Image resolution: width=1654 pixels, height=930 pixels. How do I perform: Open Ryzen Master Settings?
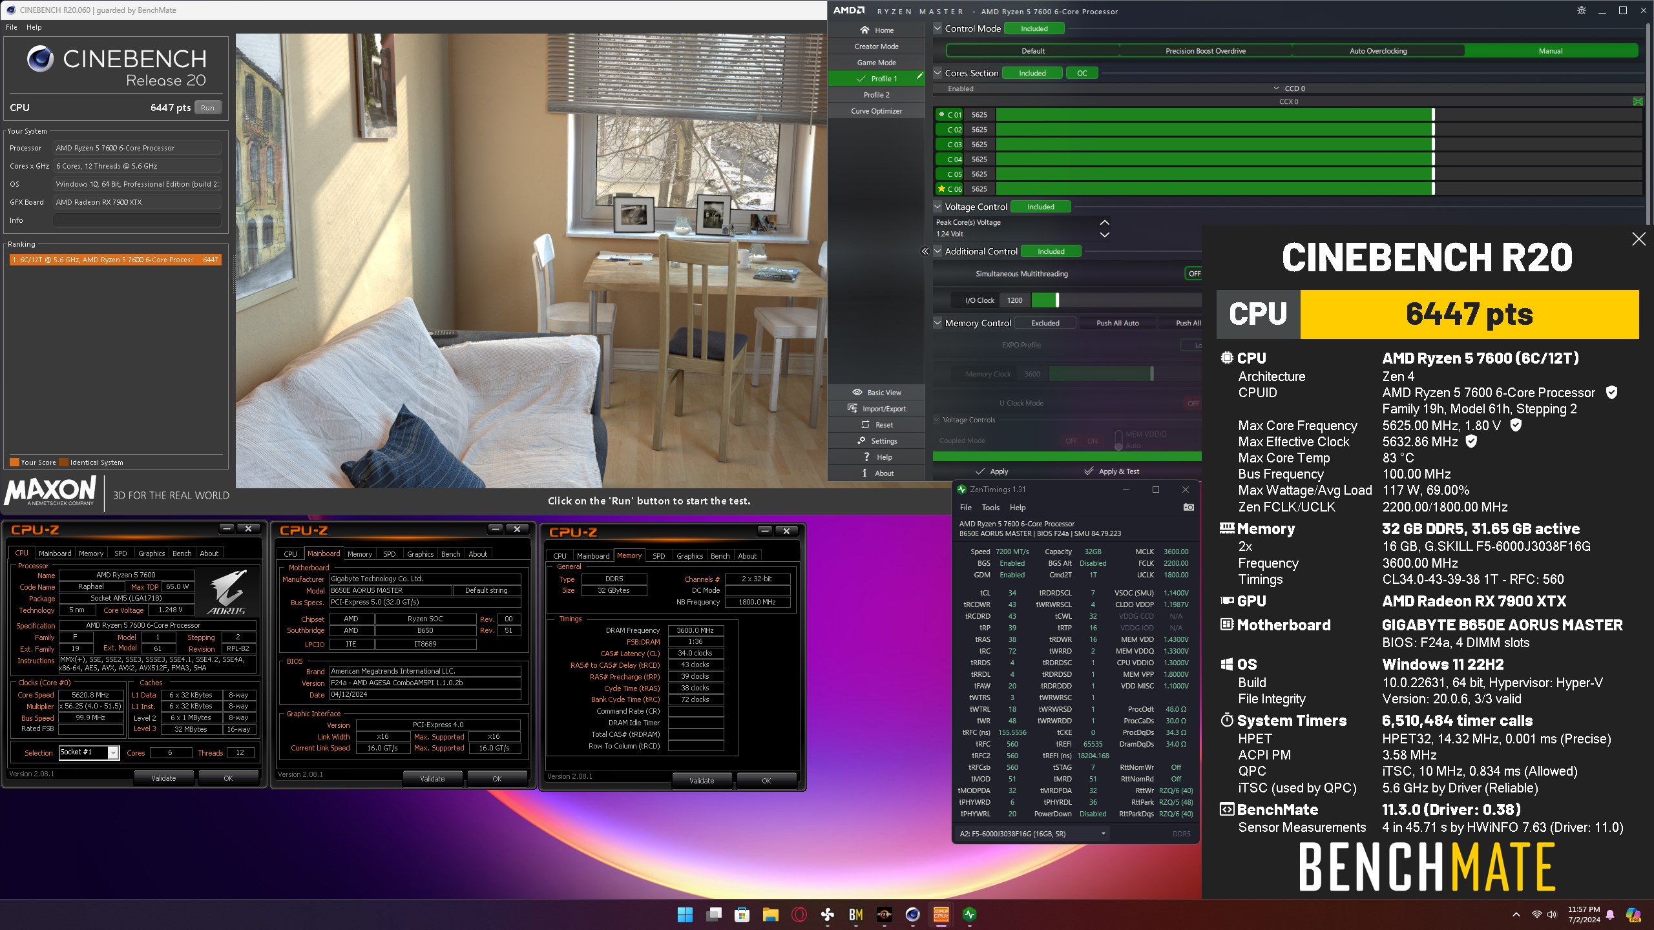point(877,441)
